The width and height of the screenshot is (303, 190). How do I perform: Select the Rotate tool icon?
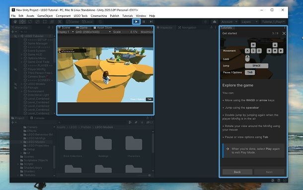click(30, 22)
